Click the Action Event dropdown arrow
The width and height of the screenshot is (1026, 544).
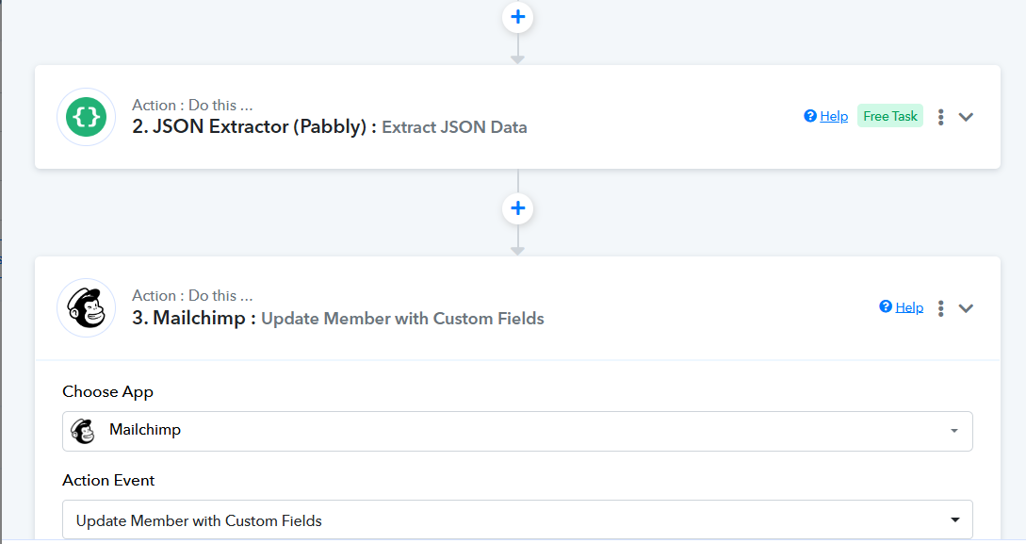[954, 519]
